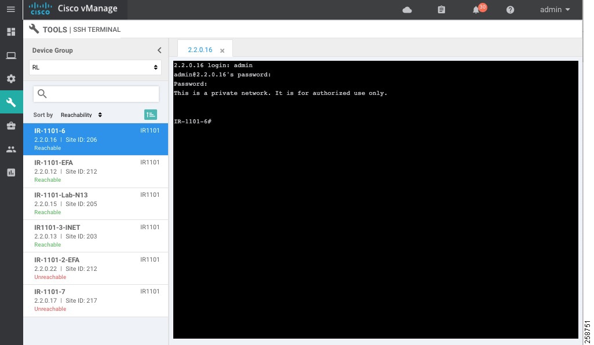Open the Dashboard icon in the sidebar

(x=11, y=32)
